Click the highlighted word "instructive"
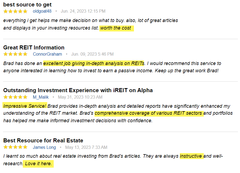240x173 pixels. tap(191, 156)
